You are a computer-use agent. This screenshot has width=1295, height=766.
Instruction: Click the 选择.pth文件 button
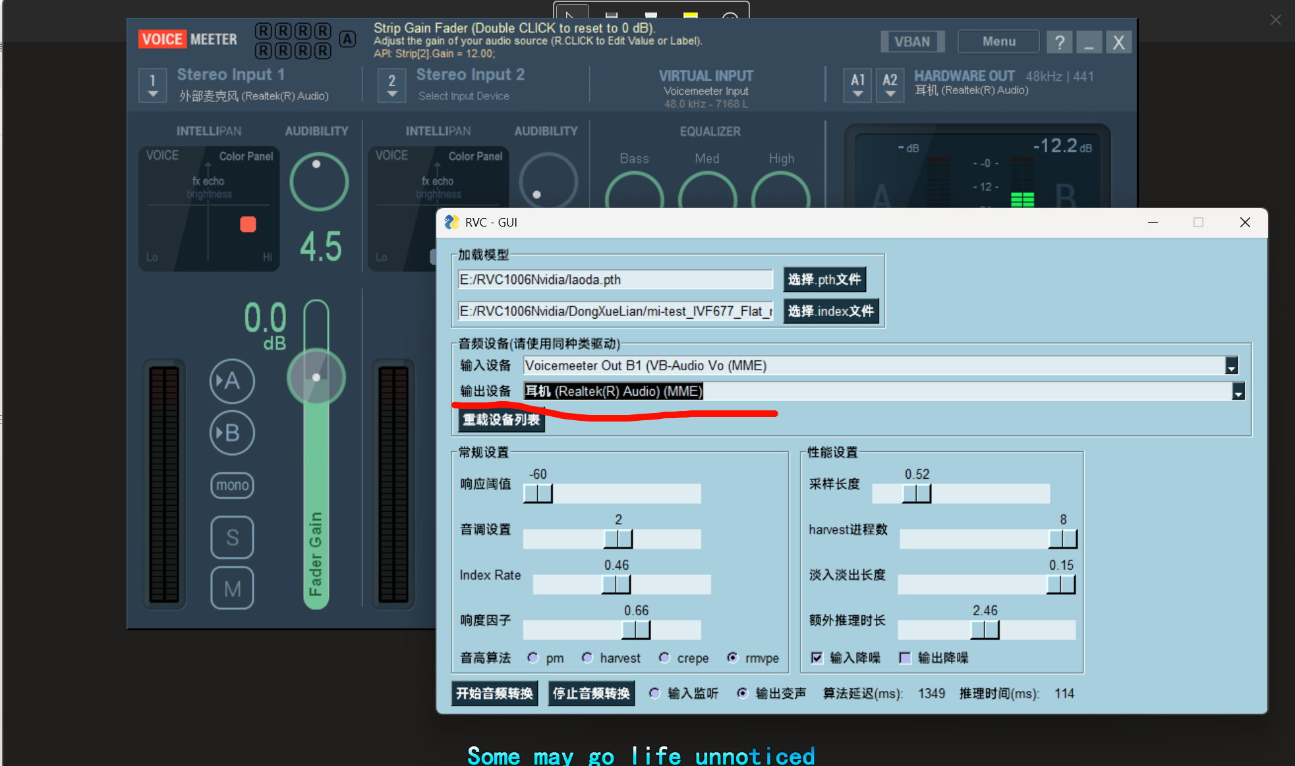(x=824, y=279)
